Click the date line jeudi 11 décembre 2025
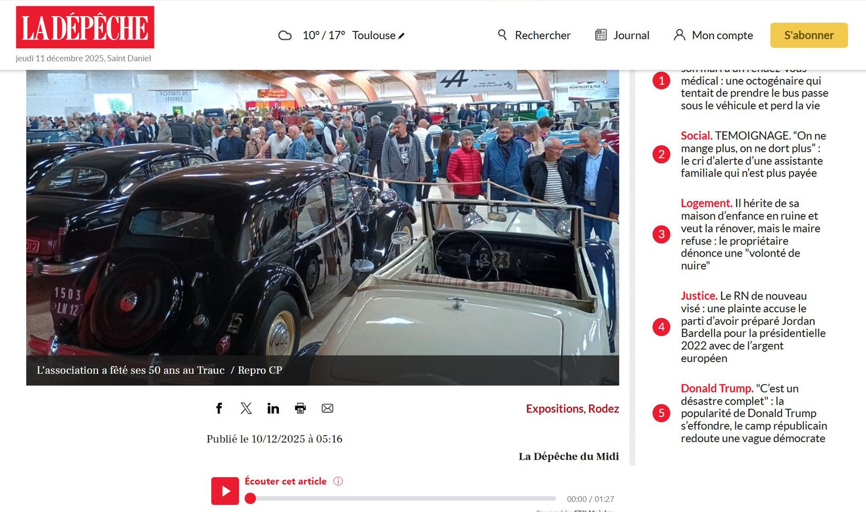Screen dimensions: 866x512 [x=83, y=58]
